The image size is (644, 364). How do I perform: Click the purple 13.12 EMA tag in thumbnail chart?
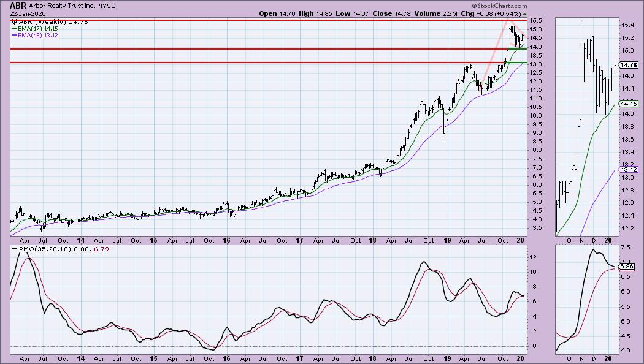pyautogui.click(x=629, y=170)
